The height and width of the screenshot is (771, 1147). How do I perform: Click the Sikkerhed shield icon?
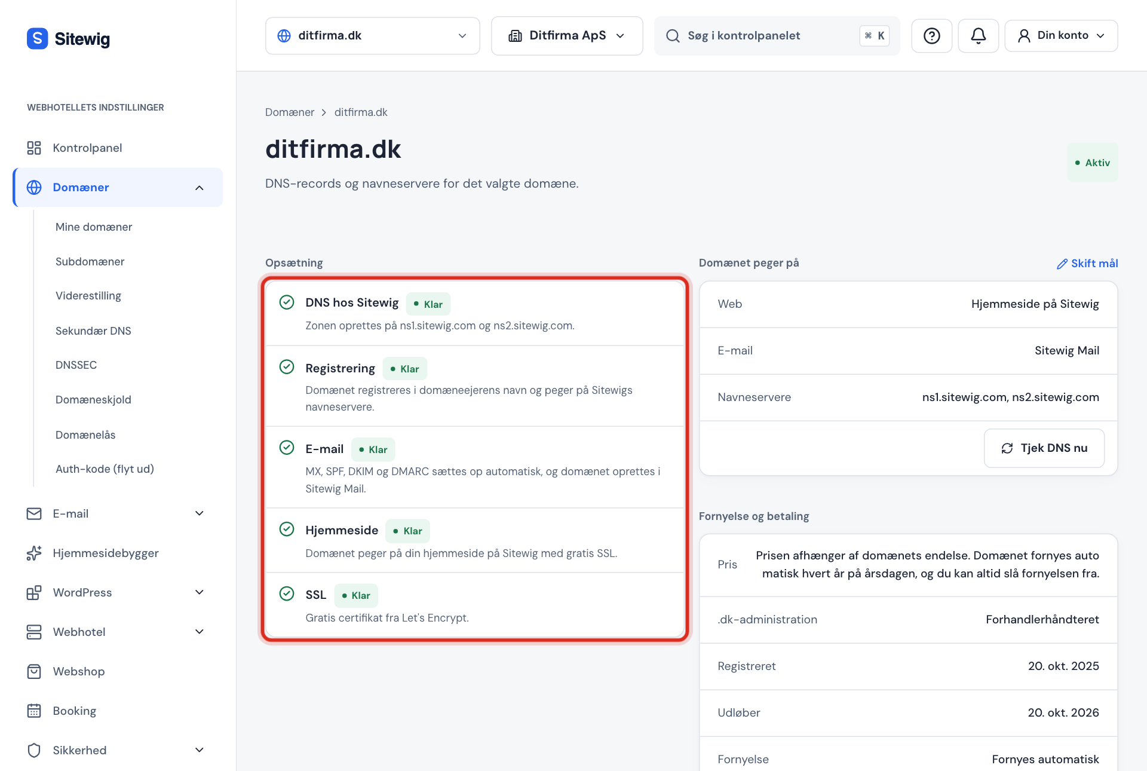tap(34, 750)
